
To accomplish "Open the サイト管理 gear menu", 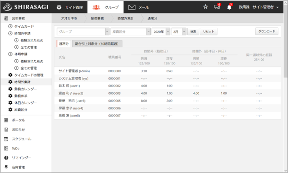I will click(70, 7).
